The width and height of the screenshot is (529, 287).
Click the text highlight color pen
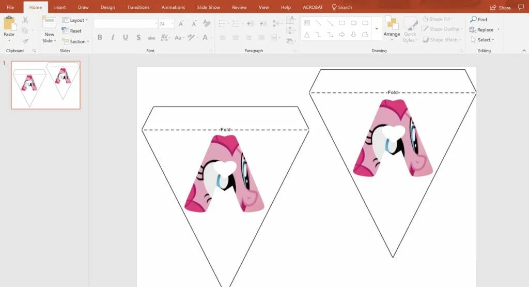point(192,37)
